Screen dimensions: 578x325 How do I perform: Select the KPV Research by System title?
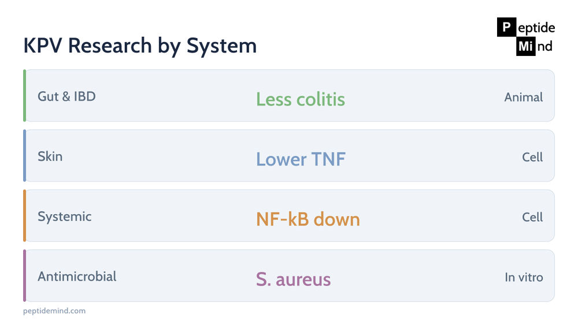pyautogui.click(x=140, y=46)
